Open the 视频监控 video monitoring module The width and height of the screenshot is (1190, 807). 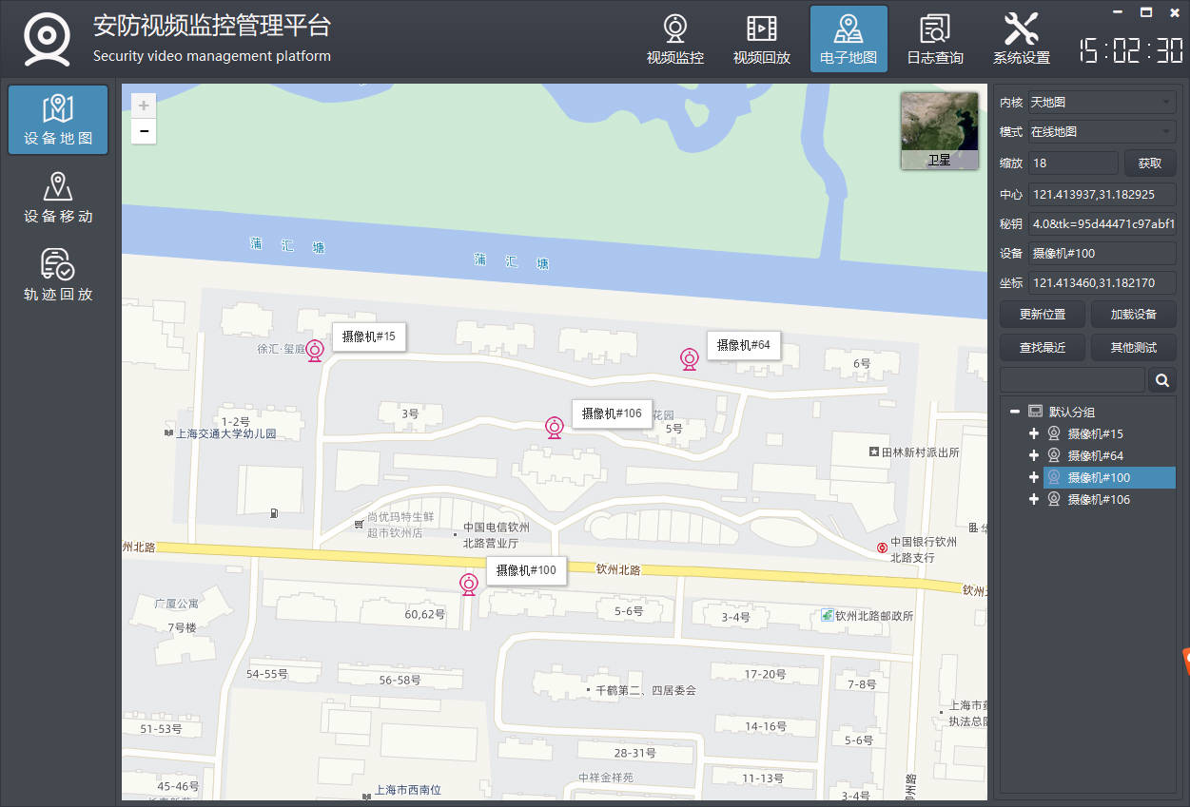[x=674, y=40]
